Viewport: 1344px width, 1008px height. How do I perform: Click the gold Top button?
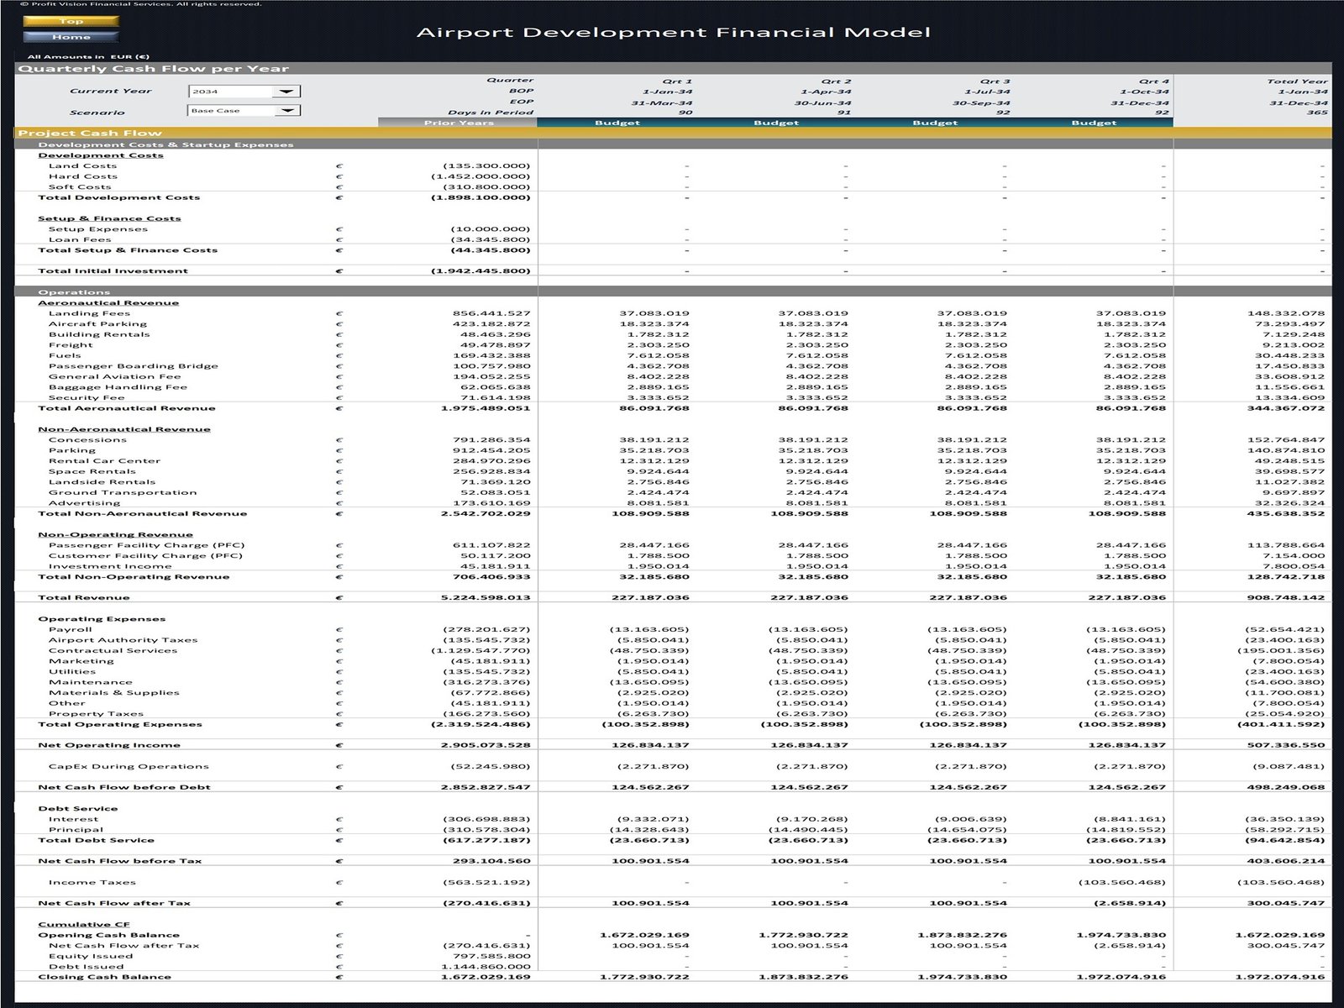[x=71, y=21]
